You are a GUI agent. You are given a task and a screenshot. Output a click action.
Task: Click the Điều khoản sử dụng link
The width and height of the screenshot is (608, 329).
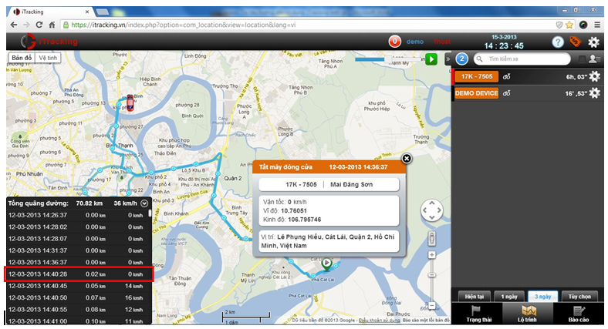[x=379, y=321]
